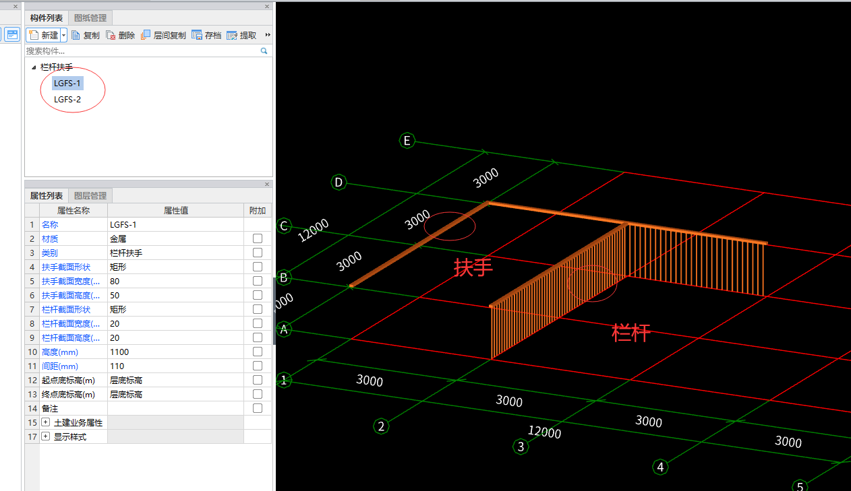Click the 起点底标高 value 层底标高

coord(175,380)
